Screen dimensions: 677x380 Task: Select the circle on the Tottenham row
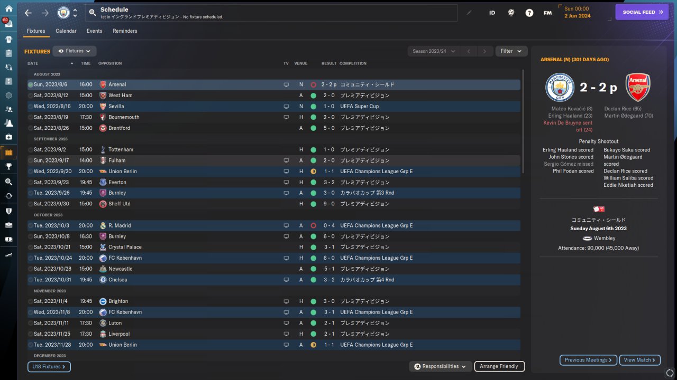point(30,150)
